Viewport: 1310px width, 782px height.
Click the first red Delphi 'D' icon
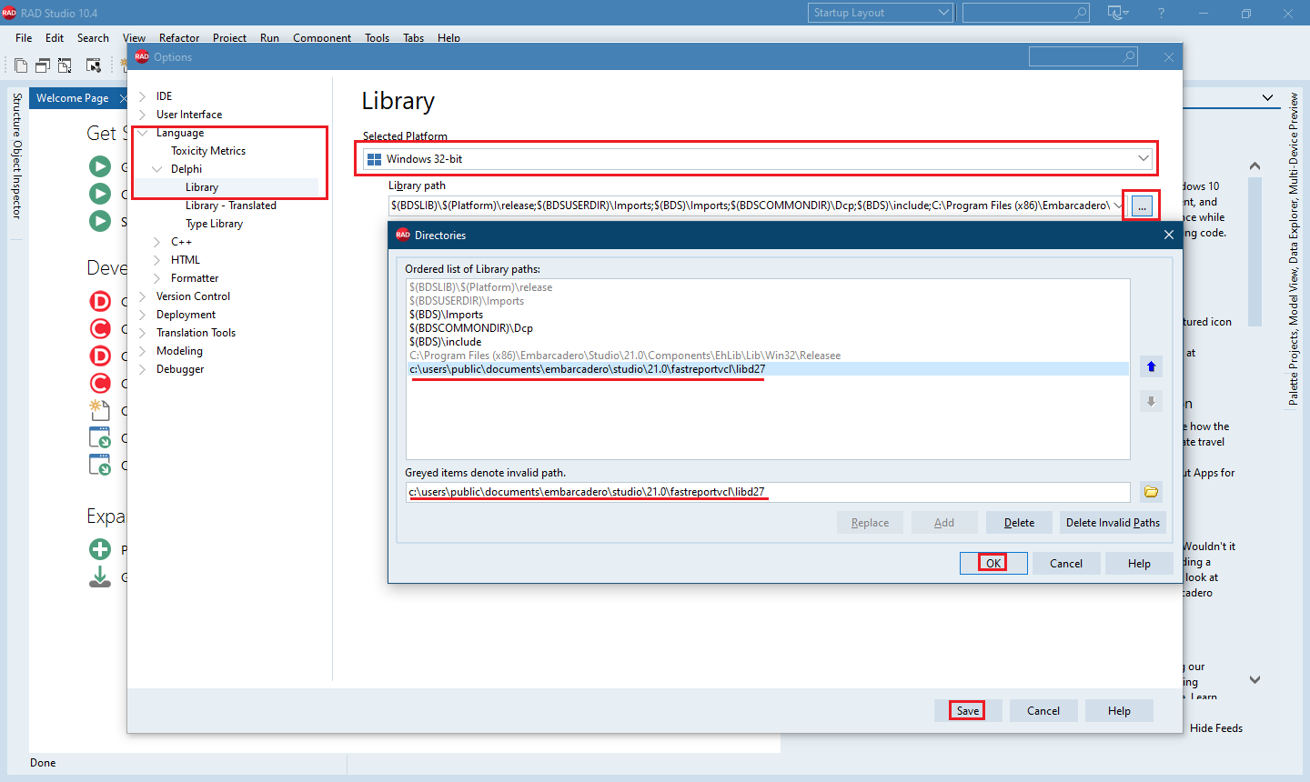[x=100, y=301]
